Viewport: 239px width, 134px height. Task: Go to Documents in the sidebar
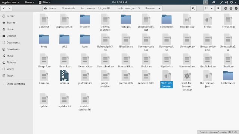[16, 42]
